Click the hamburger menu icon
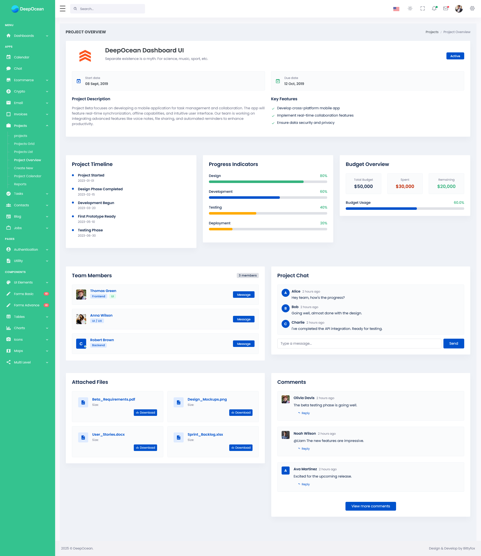The height and width of the screenshot is (556, 481). coord(63,9)
